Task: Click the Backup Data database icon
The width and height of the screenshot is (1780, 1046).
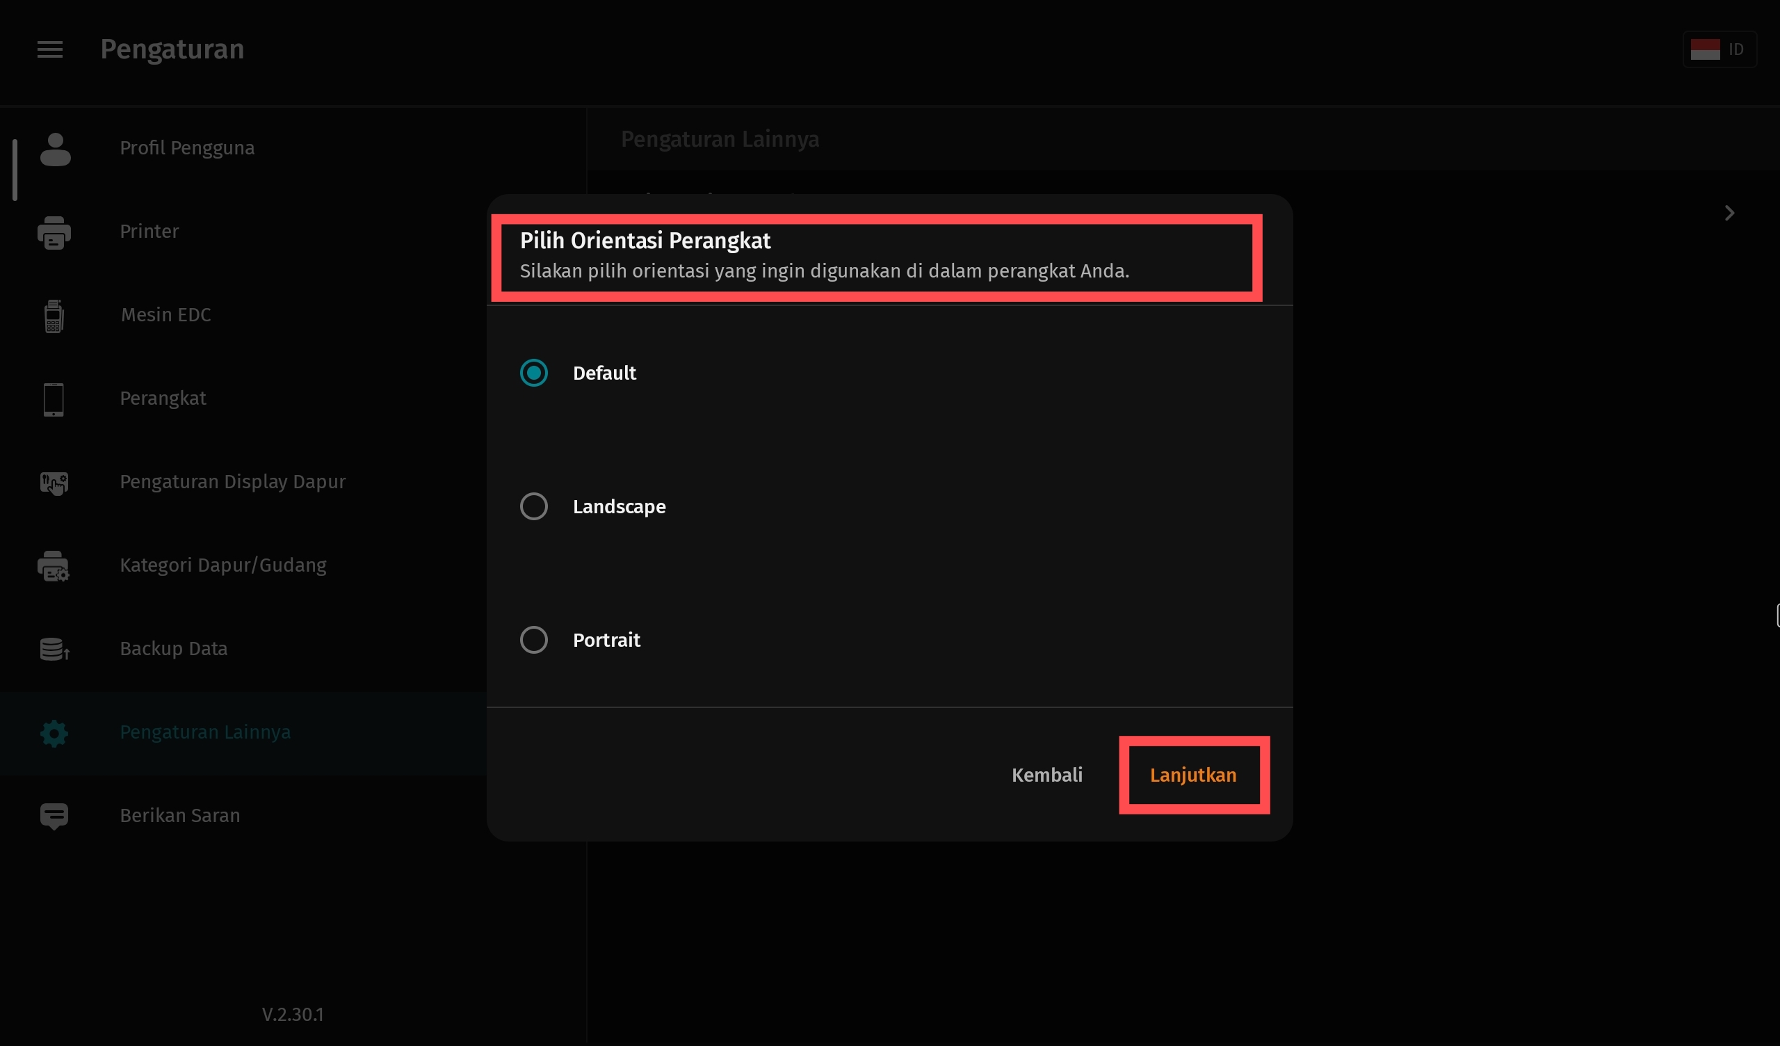Action: 54,650
